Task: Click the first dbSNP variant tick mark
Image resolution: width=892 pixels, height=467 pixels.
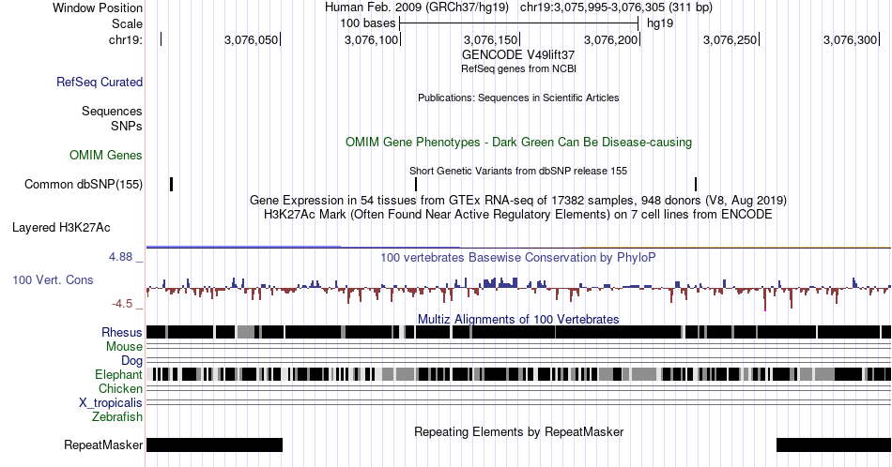Action: tap(171, 184)
